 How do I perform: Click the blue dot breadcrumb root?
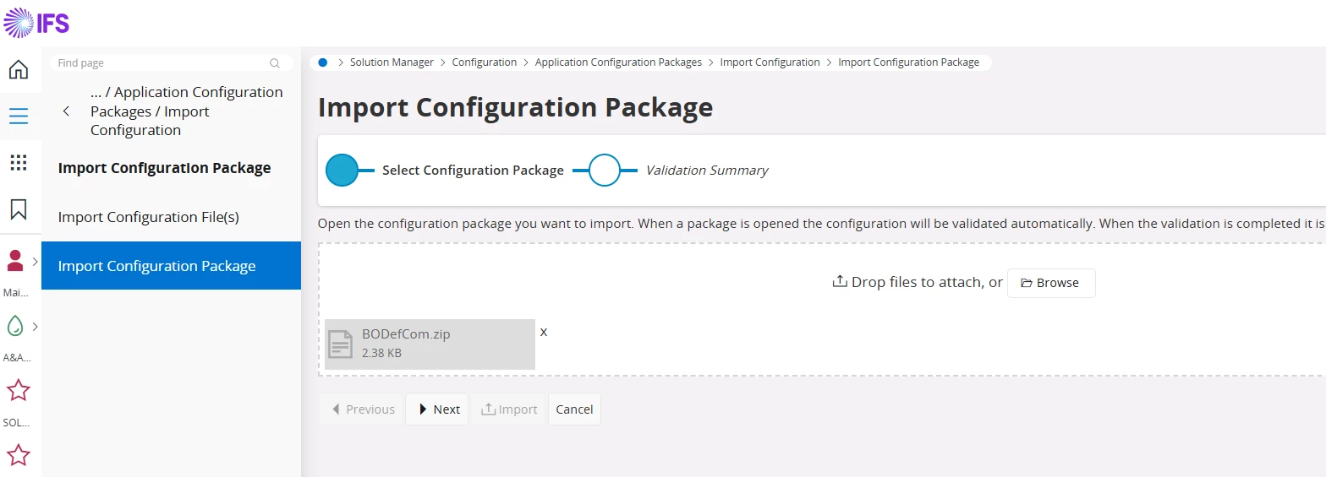323,62
